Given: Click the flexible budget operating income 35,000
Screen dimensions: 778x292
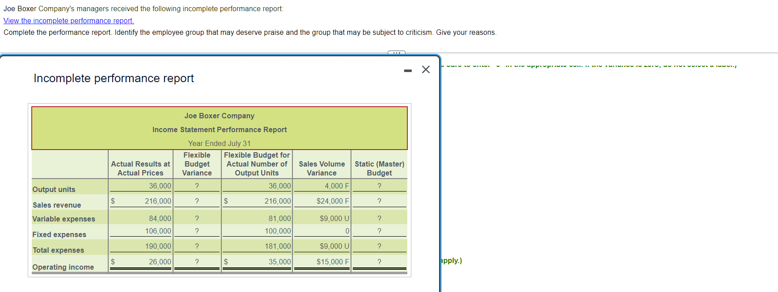Looking at the screenshot, I should click(279, 262).
